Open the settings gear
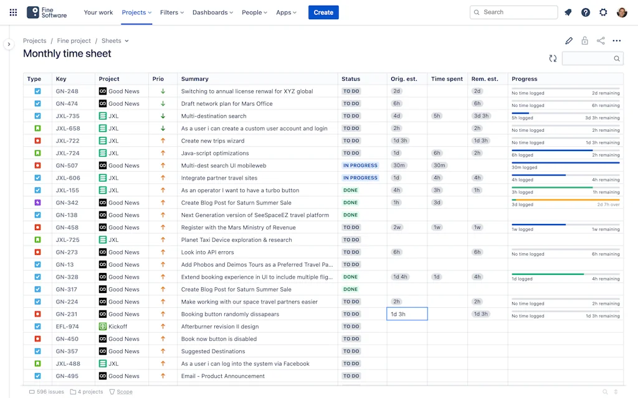638x398 pixels. point(603,12)
